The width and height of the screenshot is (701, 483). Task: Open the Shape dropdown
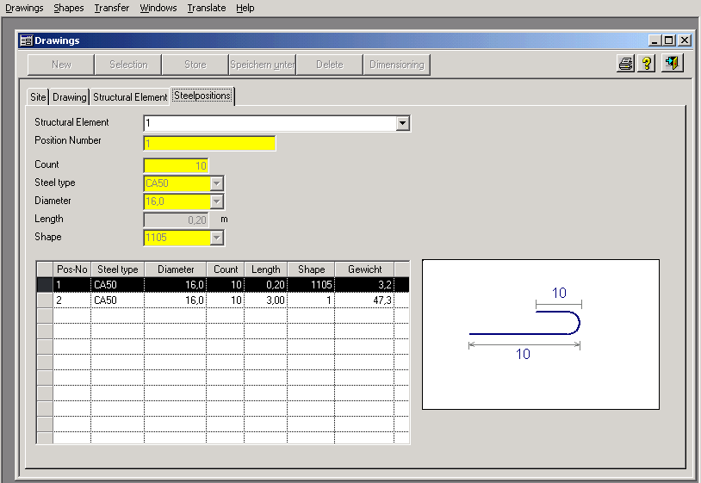tap(217, 238)
